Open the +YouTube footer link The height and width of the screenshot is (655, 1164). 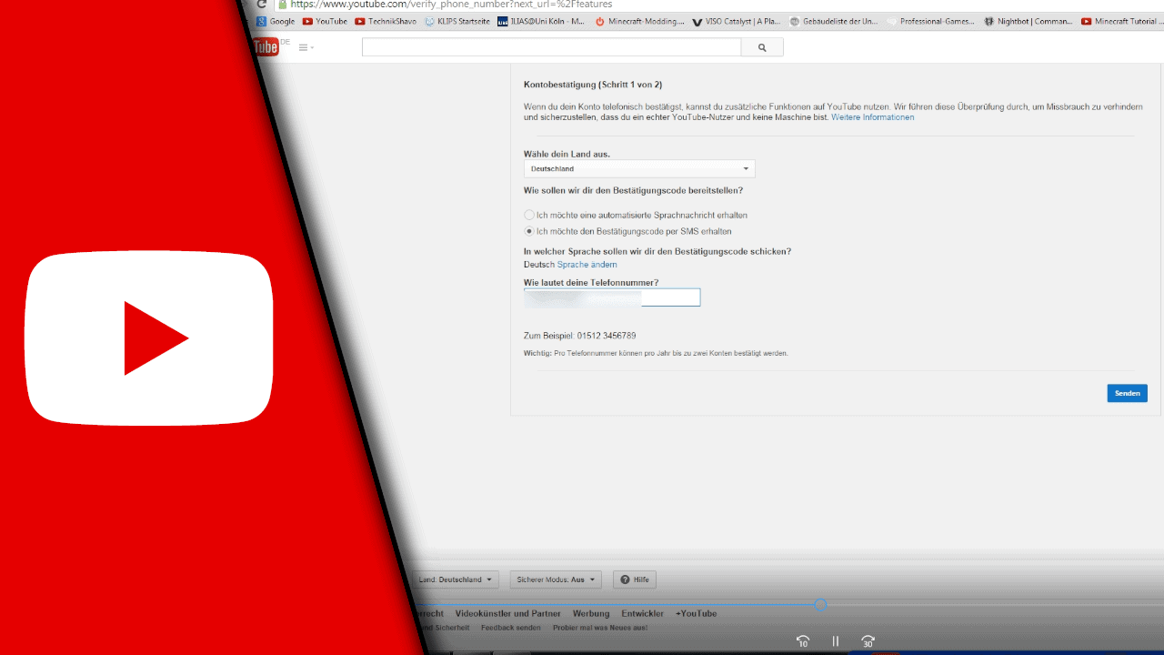coord(696,613)
